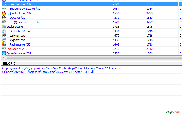
Task: Click the taskmgr.exe monitor icon
Action: [4, 35]
